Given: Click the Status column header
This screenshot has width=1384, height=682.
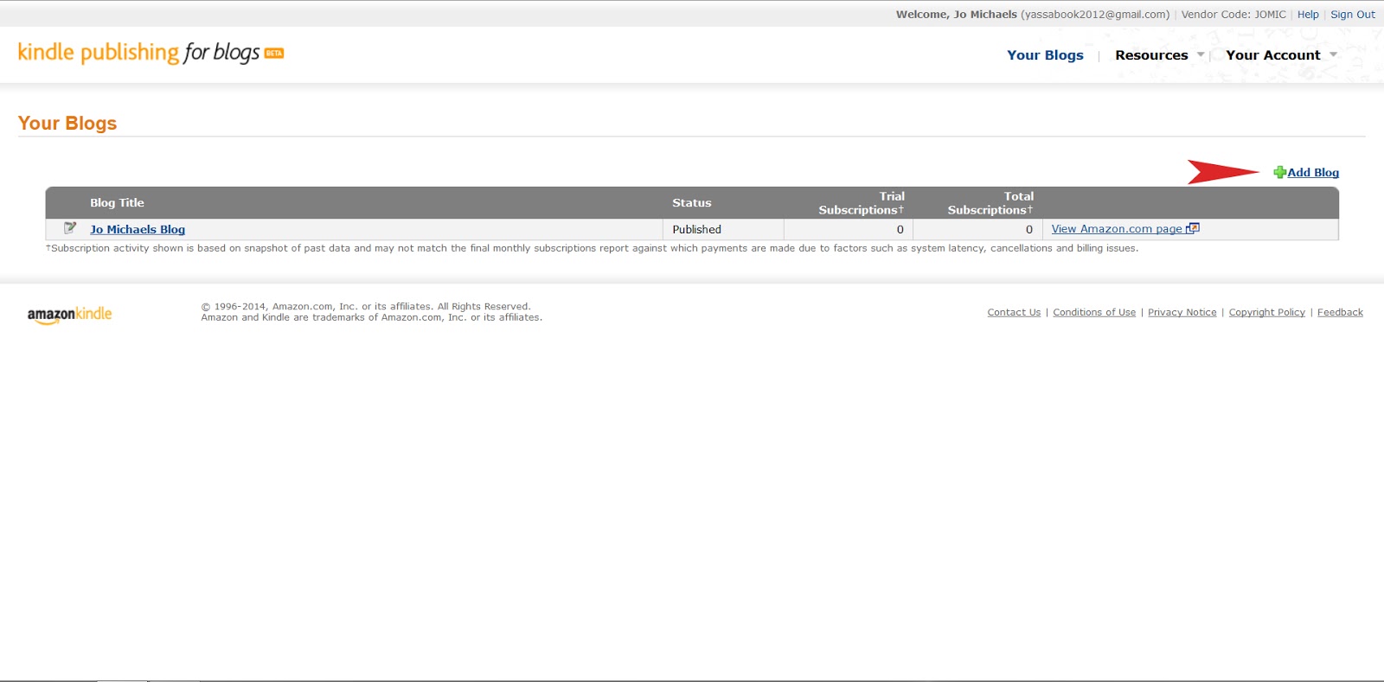Looking at the screenshot, I should pyautogui.click(x=692, y=203).
